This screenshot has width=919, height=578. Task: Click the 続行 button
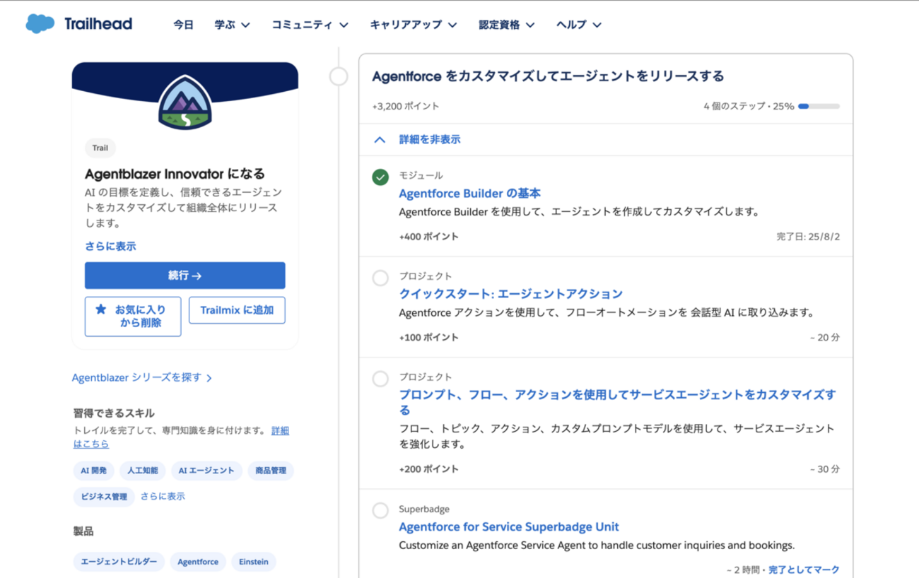[185, 276]
